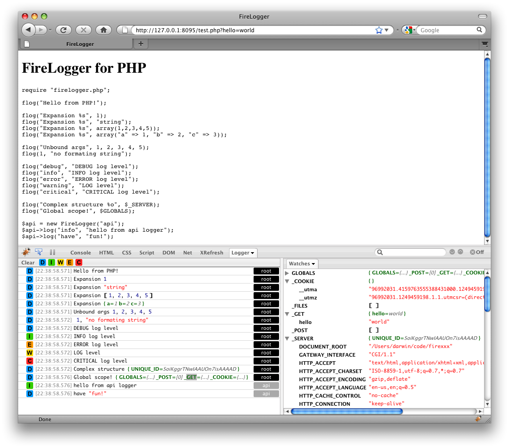
Task: Activate the element inspect tool icon
Action: pyautogui.click(x=39, y=252)
